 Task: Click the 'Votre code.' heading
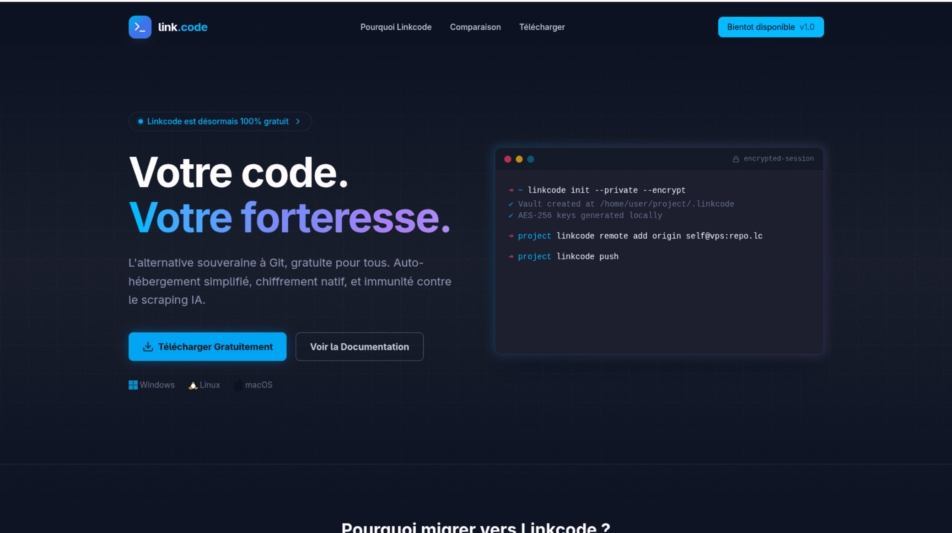coord(238,172)
